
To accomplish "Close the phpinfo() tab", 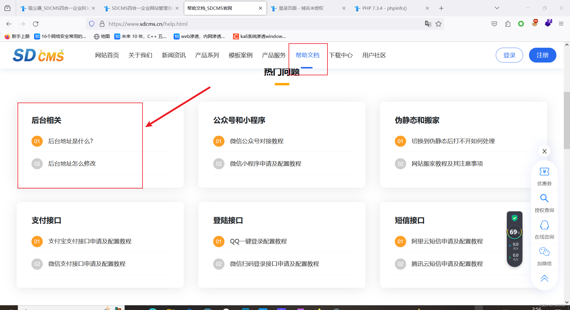I will [427, 8].
